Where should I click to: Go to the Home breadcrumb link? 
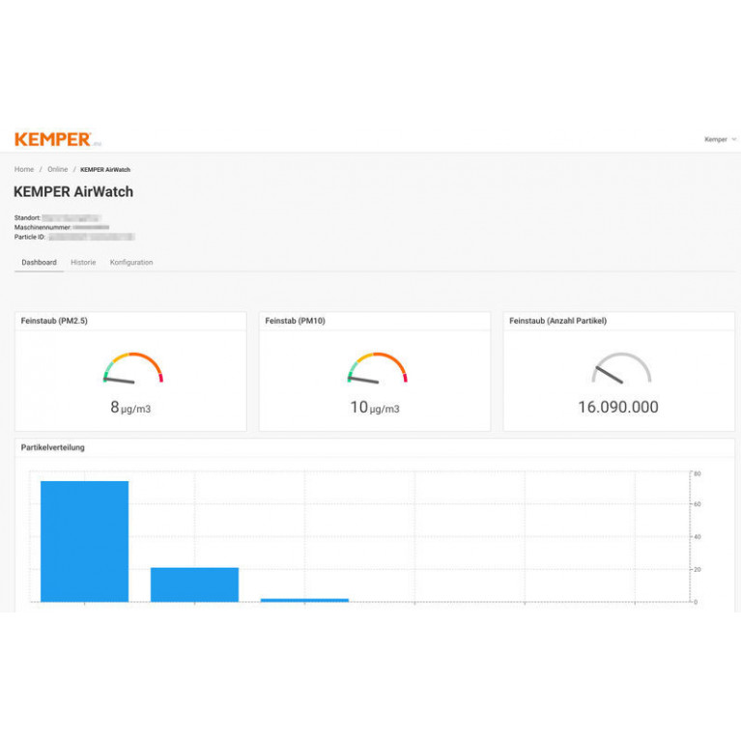24,170
